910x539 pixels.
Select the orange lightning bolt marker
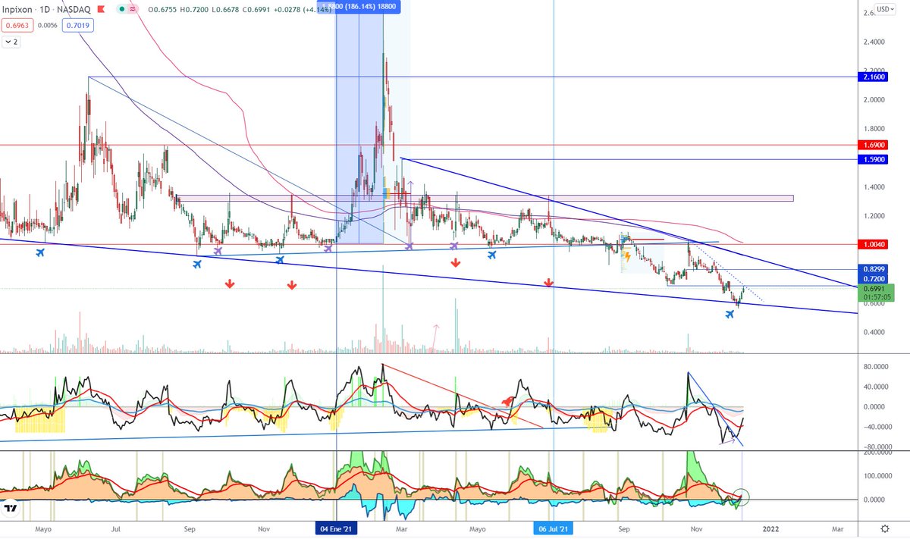coord(627,256)
